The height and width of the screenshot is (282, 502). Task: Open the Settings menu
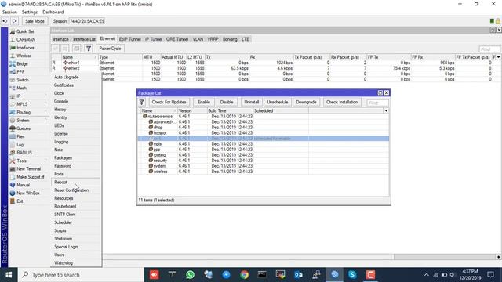coord(30,13)
